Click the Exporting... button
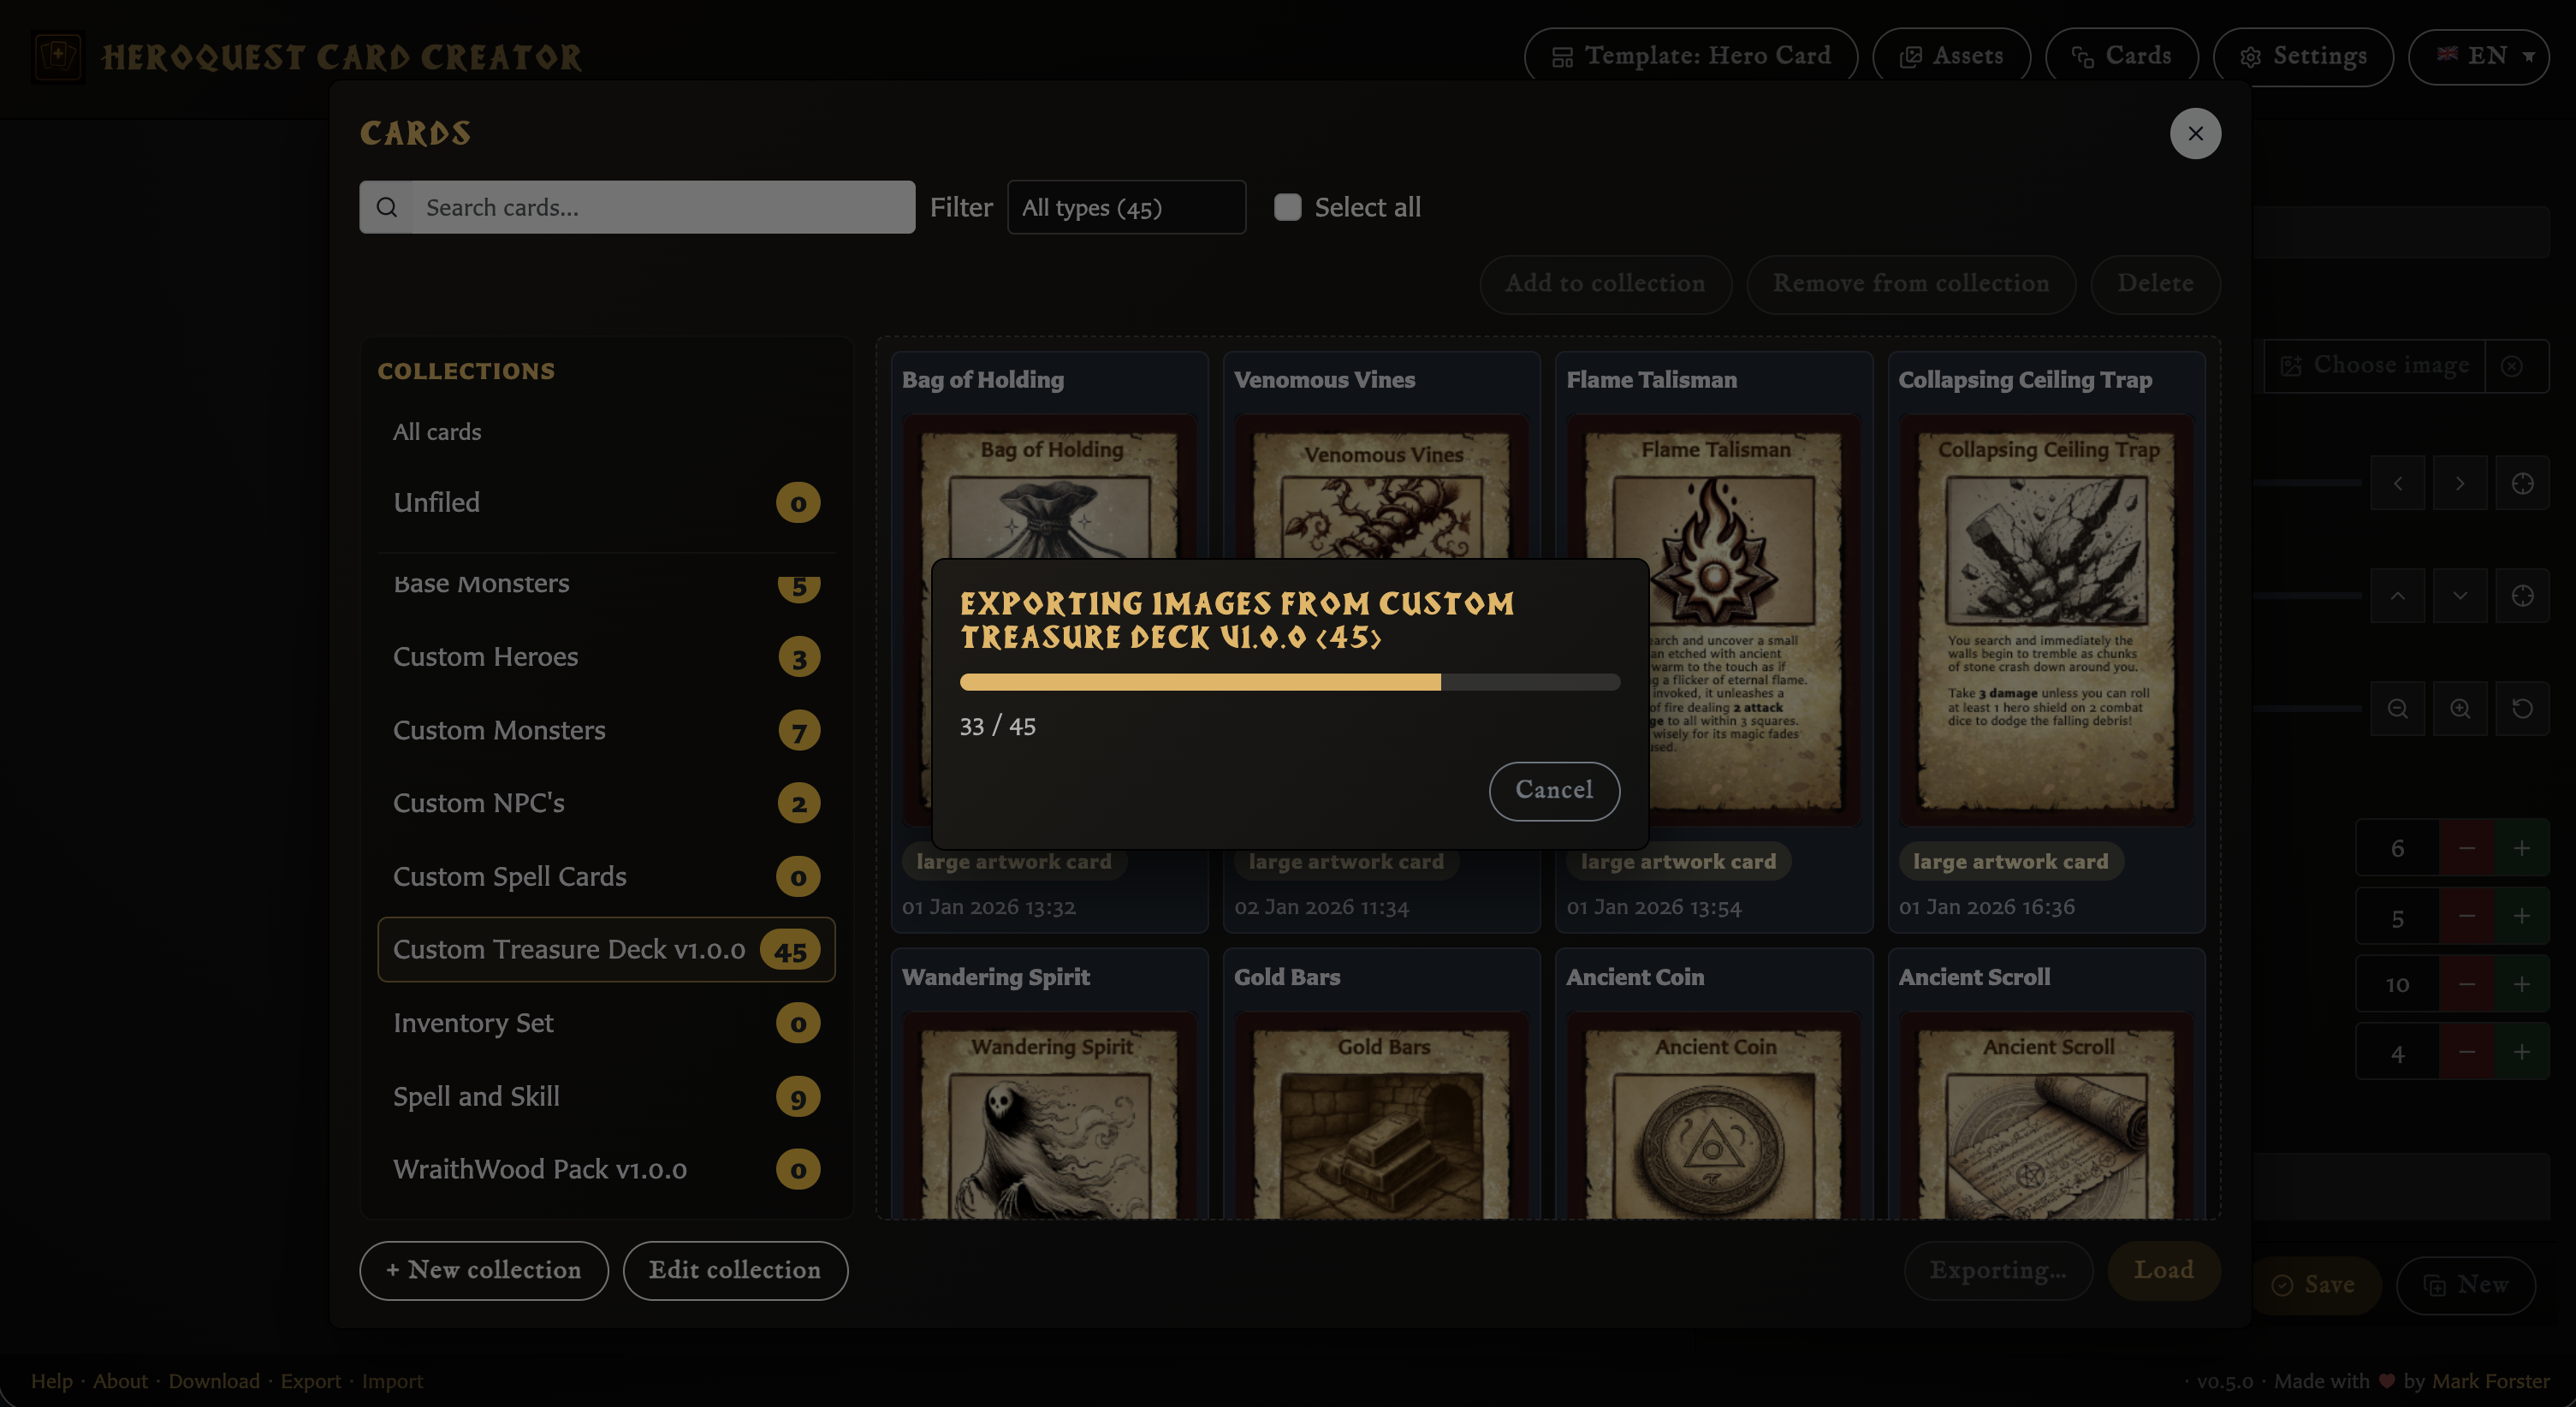2576x1407 pixels. (1998, 1271)
